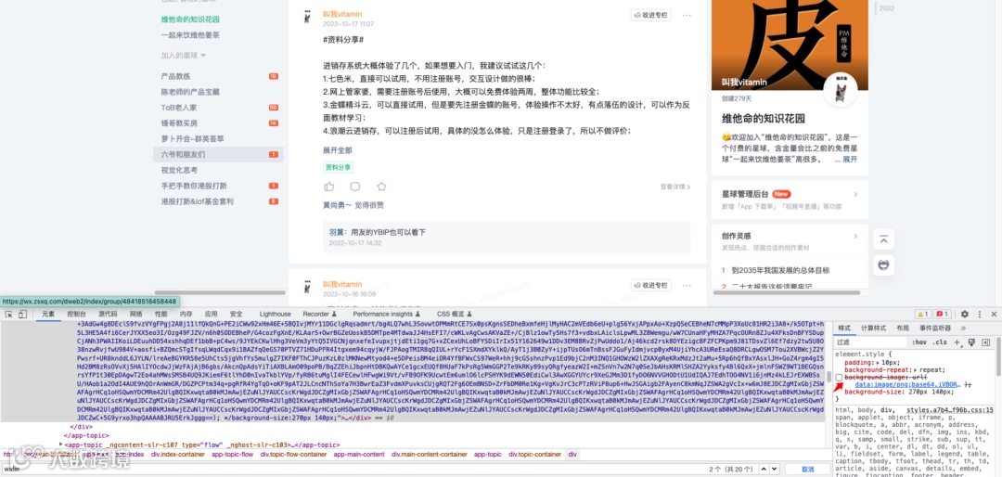Expand the background-repeat shorthand triangle
Viewport: 1002px width, 477px height.
(915, 370)
